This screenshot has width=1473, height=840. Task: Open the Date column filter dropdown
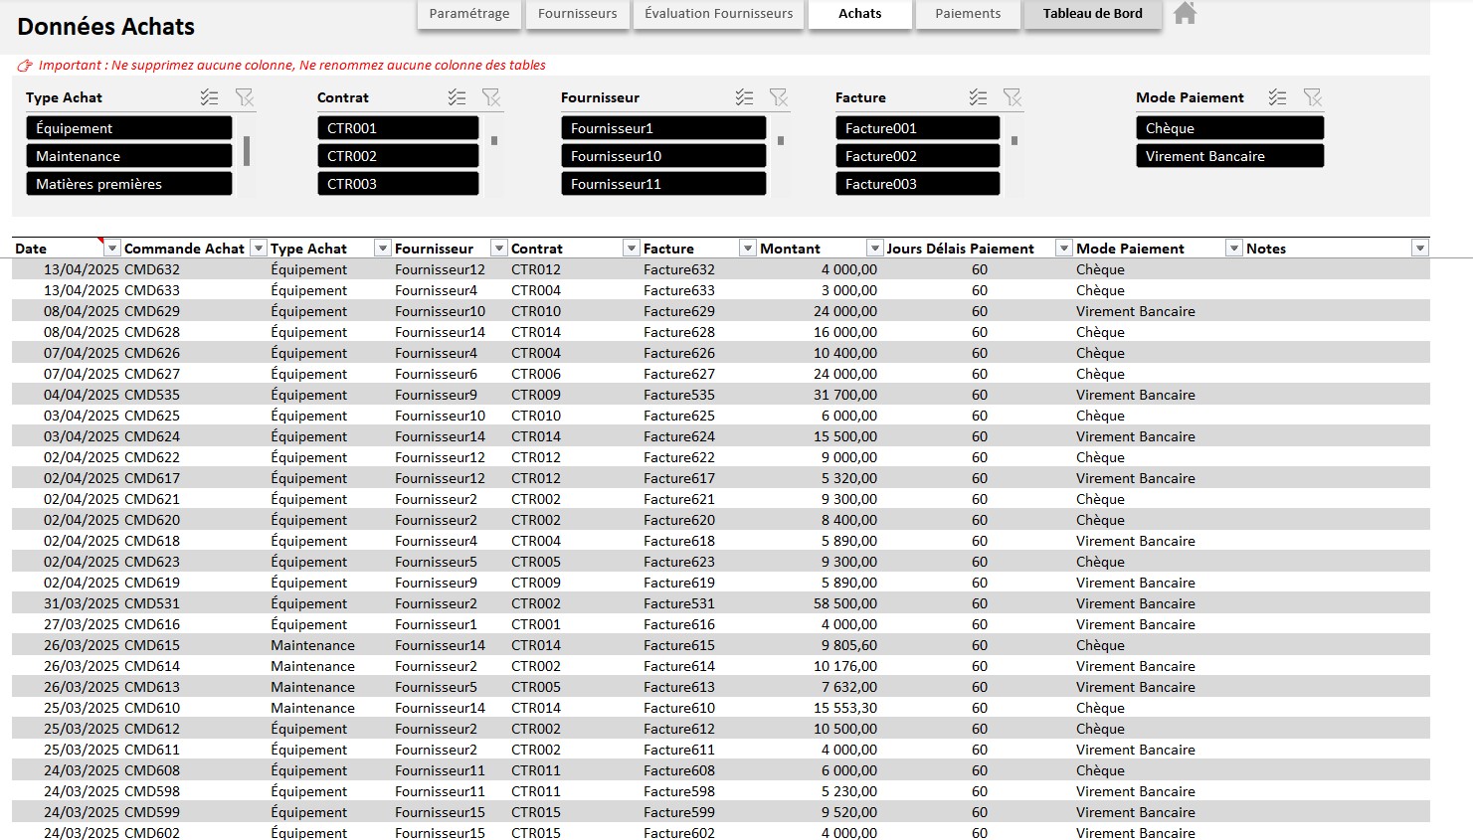pos(112,249)
